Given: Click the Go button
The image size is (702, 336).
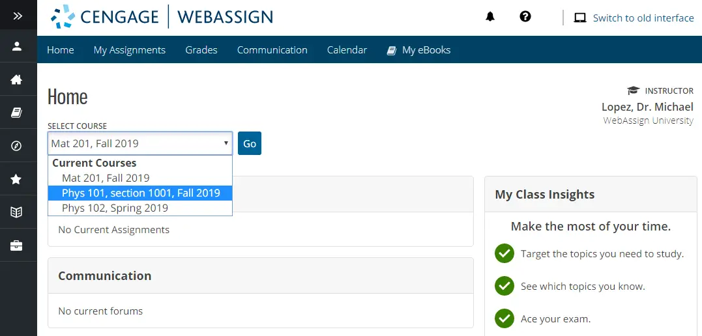Looking at the screenshot, I should (250, 143).
